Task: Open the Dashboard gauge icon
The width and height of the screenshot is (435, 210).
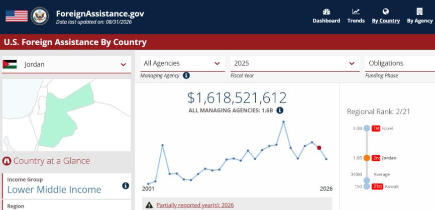Action: point(327,12)
